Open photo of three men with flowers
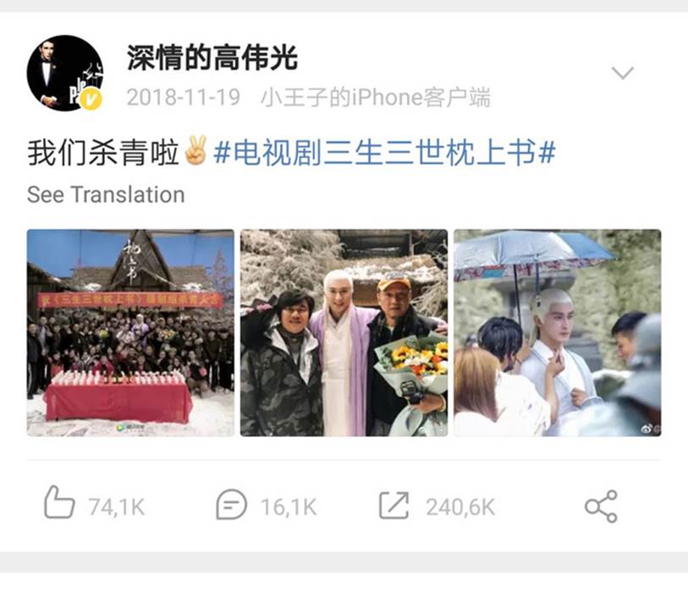 point(344,333)
